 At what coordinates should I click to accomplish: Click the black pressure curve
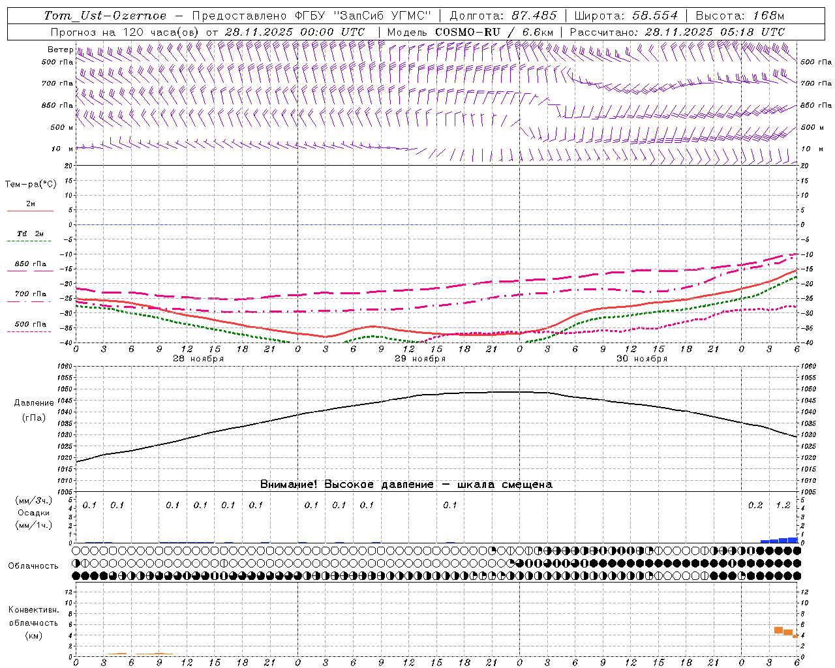437,394
